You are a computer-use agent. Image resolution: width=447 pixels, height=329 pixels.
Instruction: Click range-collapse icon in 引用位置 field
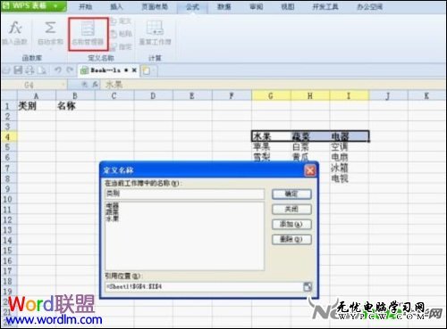[x=308, y=287]
